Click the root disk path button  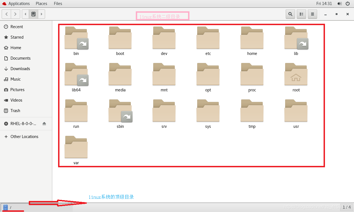click(33, 14)
